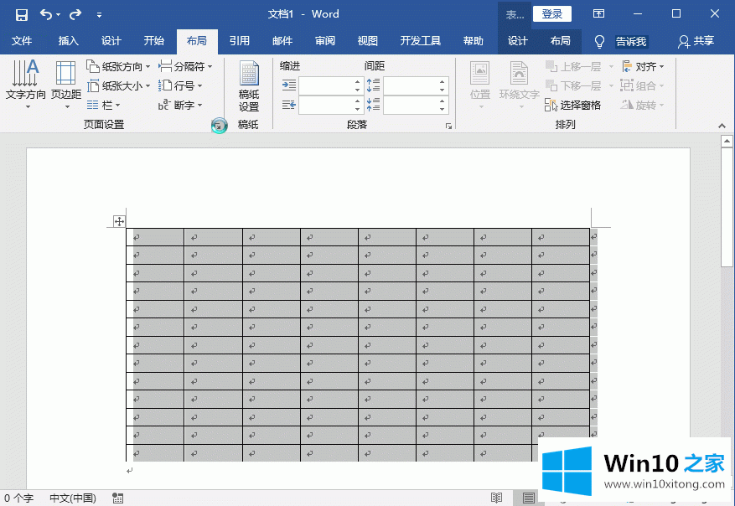The image size is (735, 506).
Task: Click the Redo arrow icon
Action: 75,14
